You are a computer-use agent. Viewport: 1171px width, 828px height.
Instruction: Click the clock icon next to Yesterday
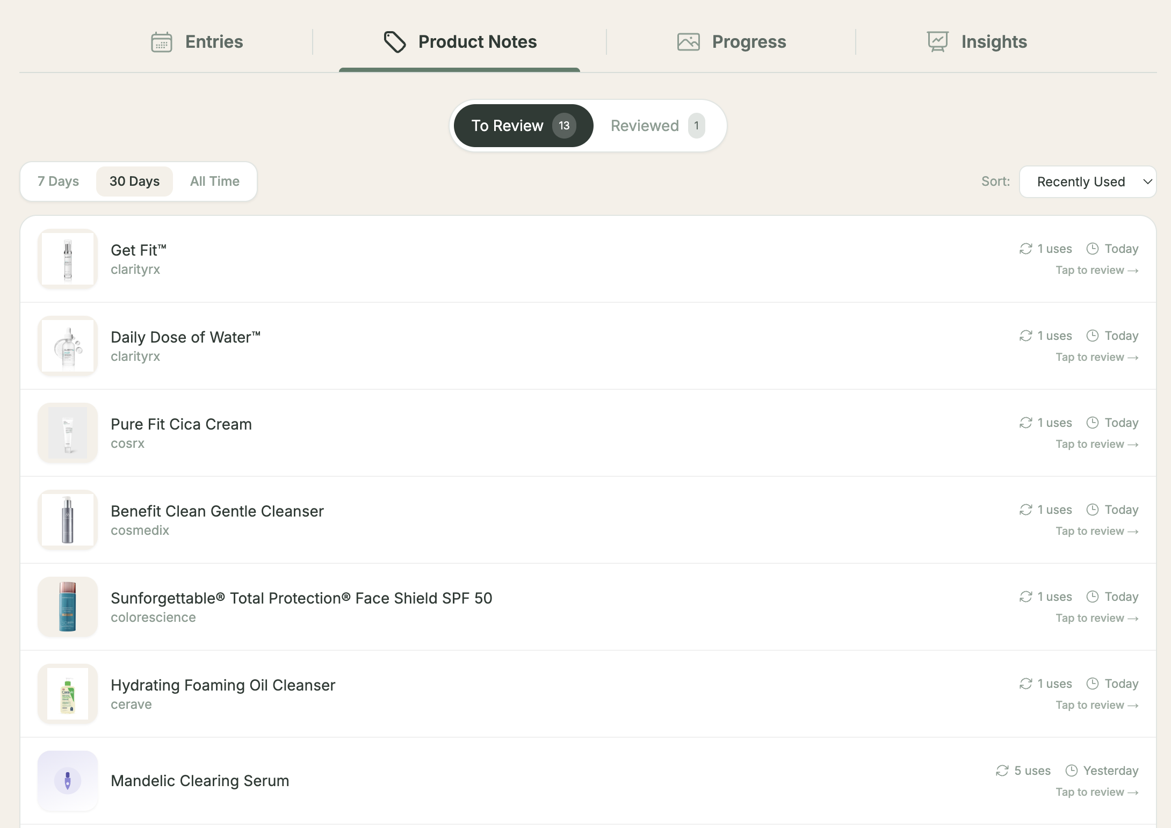click(x=1071, y=770)
